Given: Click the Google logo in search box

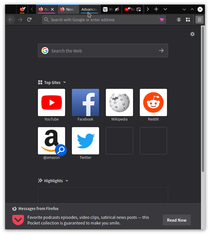Looking at the screenshot, I should pyautogui.click(x=45, y=51).
